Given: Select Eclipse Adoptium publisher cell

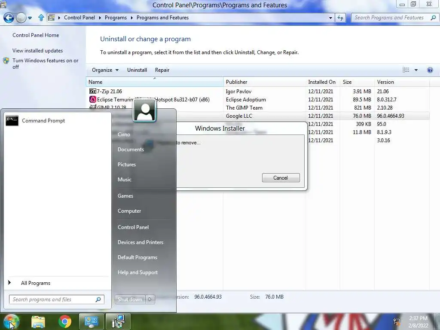Looking at the screenshot, I should pyautogui.click(x=246, y=100).
